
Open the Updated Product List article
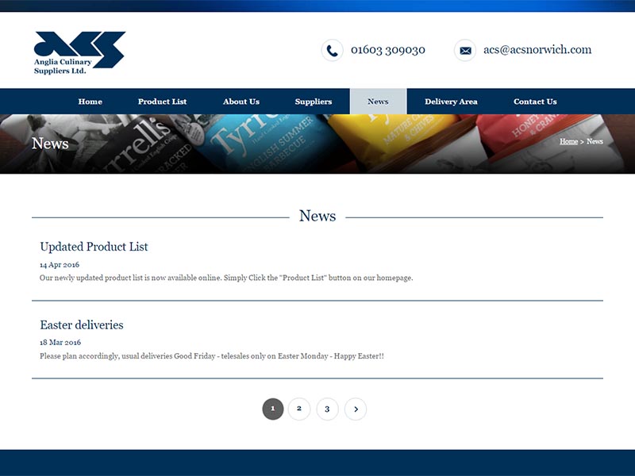tap(94, 247)
